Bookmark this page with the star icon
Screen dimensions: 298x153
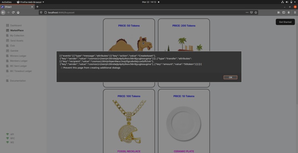[255, 12]
